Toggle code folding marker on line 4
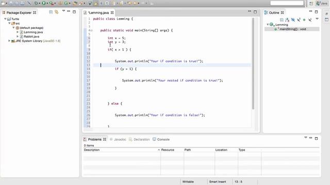 [92, 30]
